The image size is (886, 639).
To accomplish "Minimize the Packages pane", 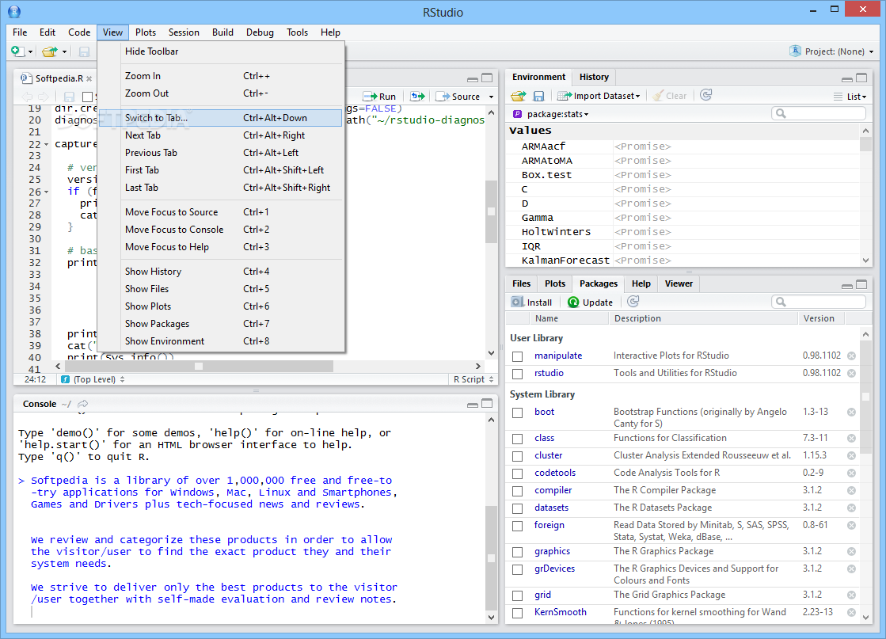I will pyautogui.click(x=847, y=285).
